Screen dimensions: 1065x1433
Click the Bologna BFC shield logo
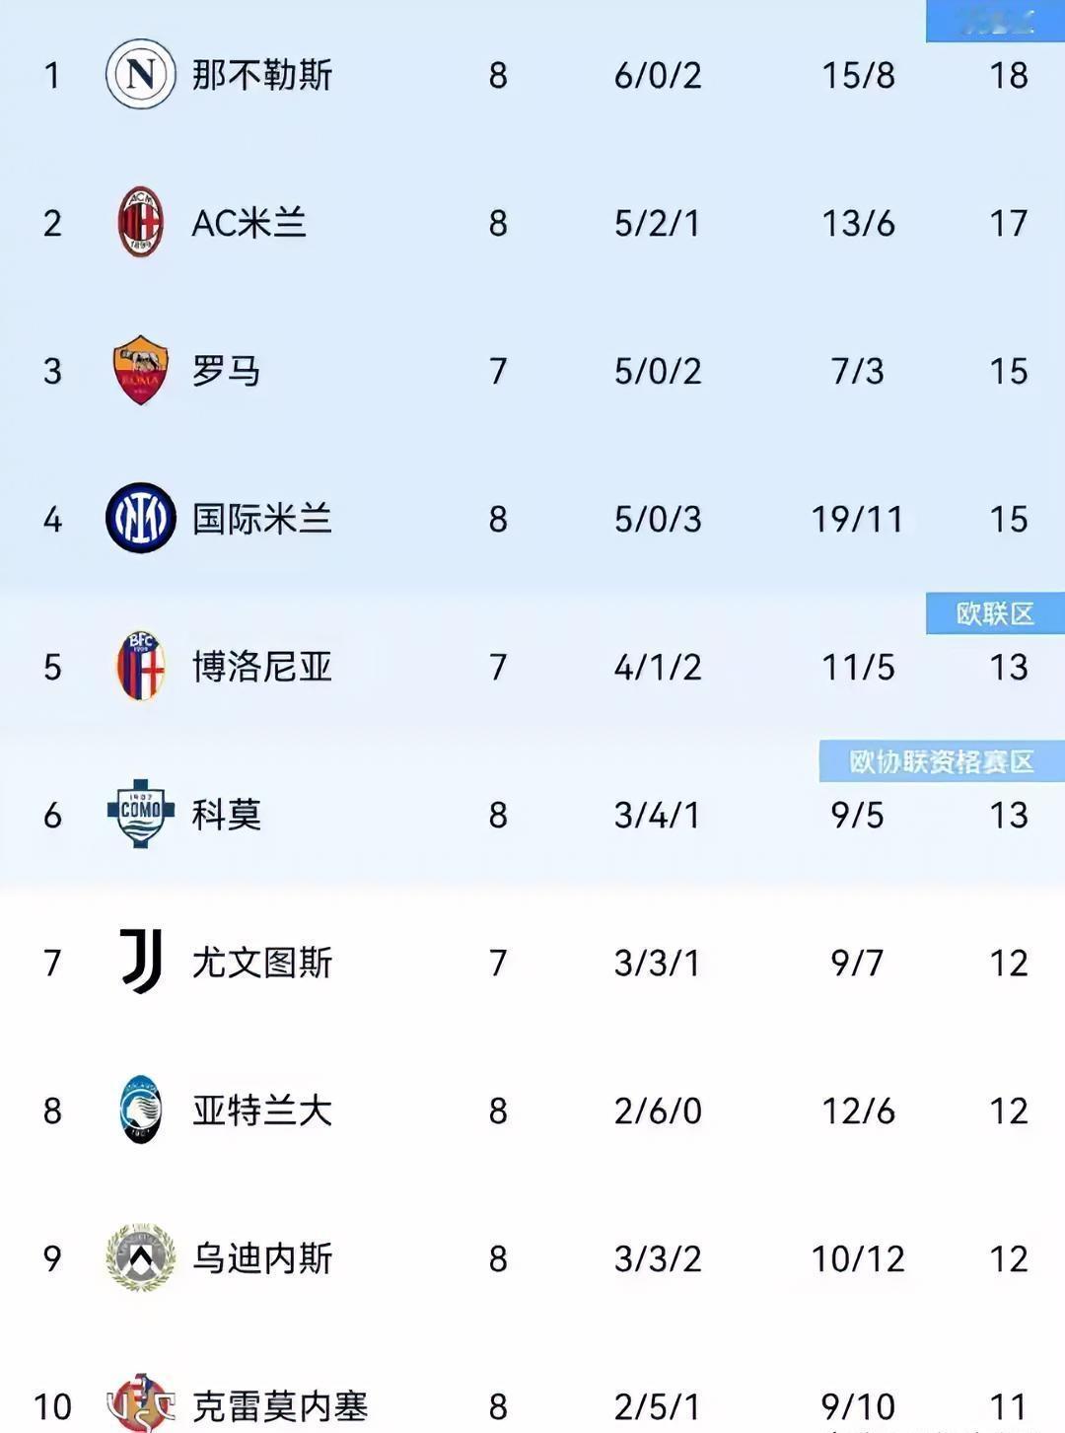click(141, 666)
